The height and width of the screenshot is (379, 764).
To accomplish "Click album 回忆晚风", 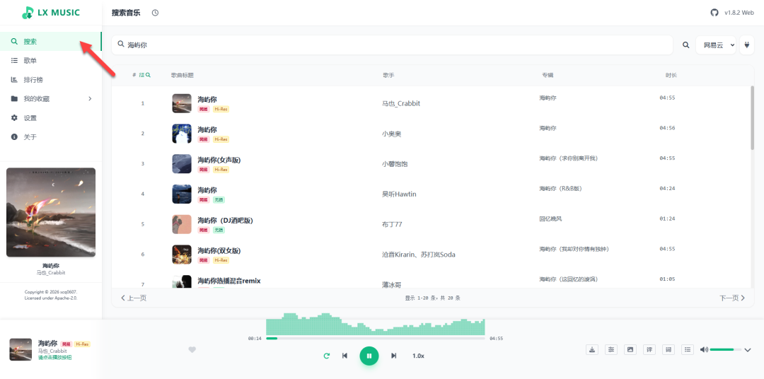I will [x=550, y=218].
